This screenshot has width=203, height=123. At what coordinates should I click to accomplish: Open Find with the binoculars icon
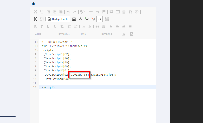(74, 19)
